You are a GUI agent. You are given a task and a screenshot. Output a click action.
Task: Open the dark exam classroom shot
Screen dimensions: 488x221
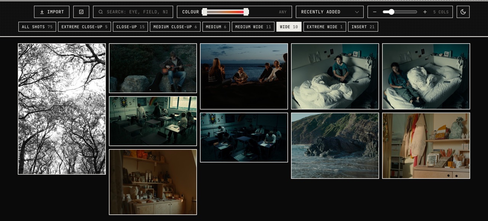[244, 138]
